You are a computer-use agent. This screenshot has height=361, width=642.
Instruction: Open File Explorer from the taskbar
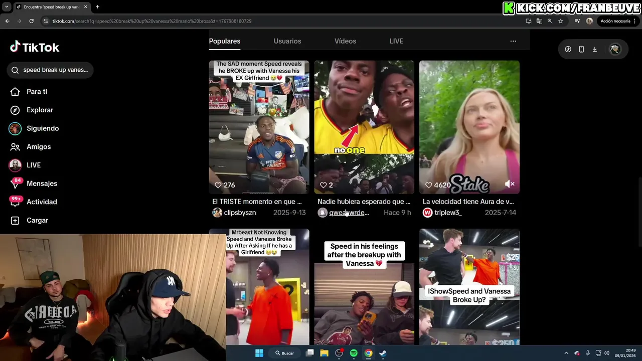(x=324, y=353)
